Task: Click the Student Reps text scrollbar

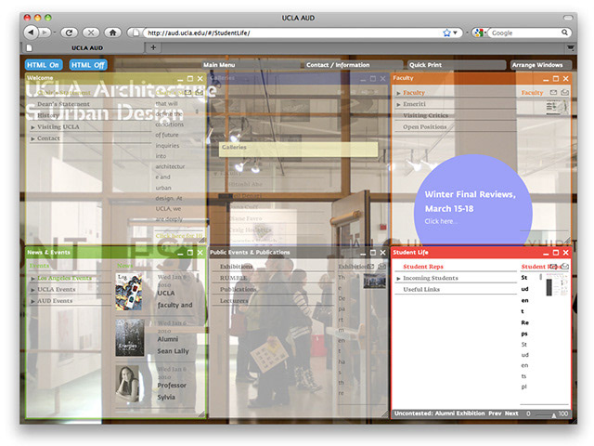Action: click(x=540, y=277)
